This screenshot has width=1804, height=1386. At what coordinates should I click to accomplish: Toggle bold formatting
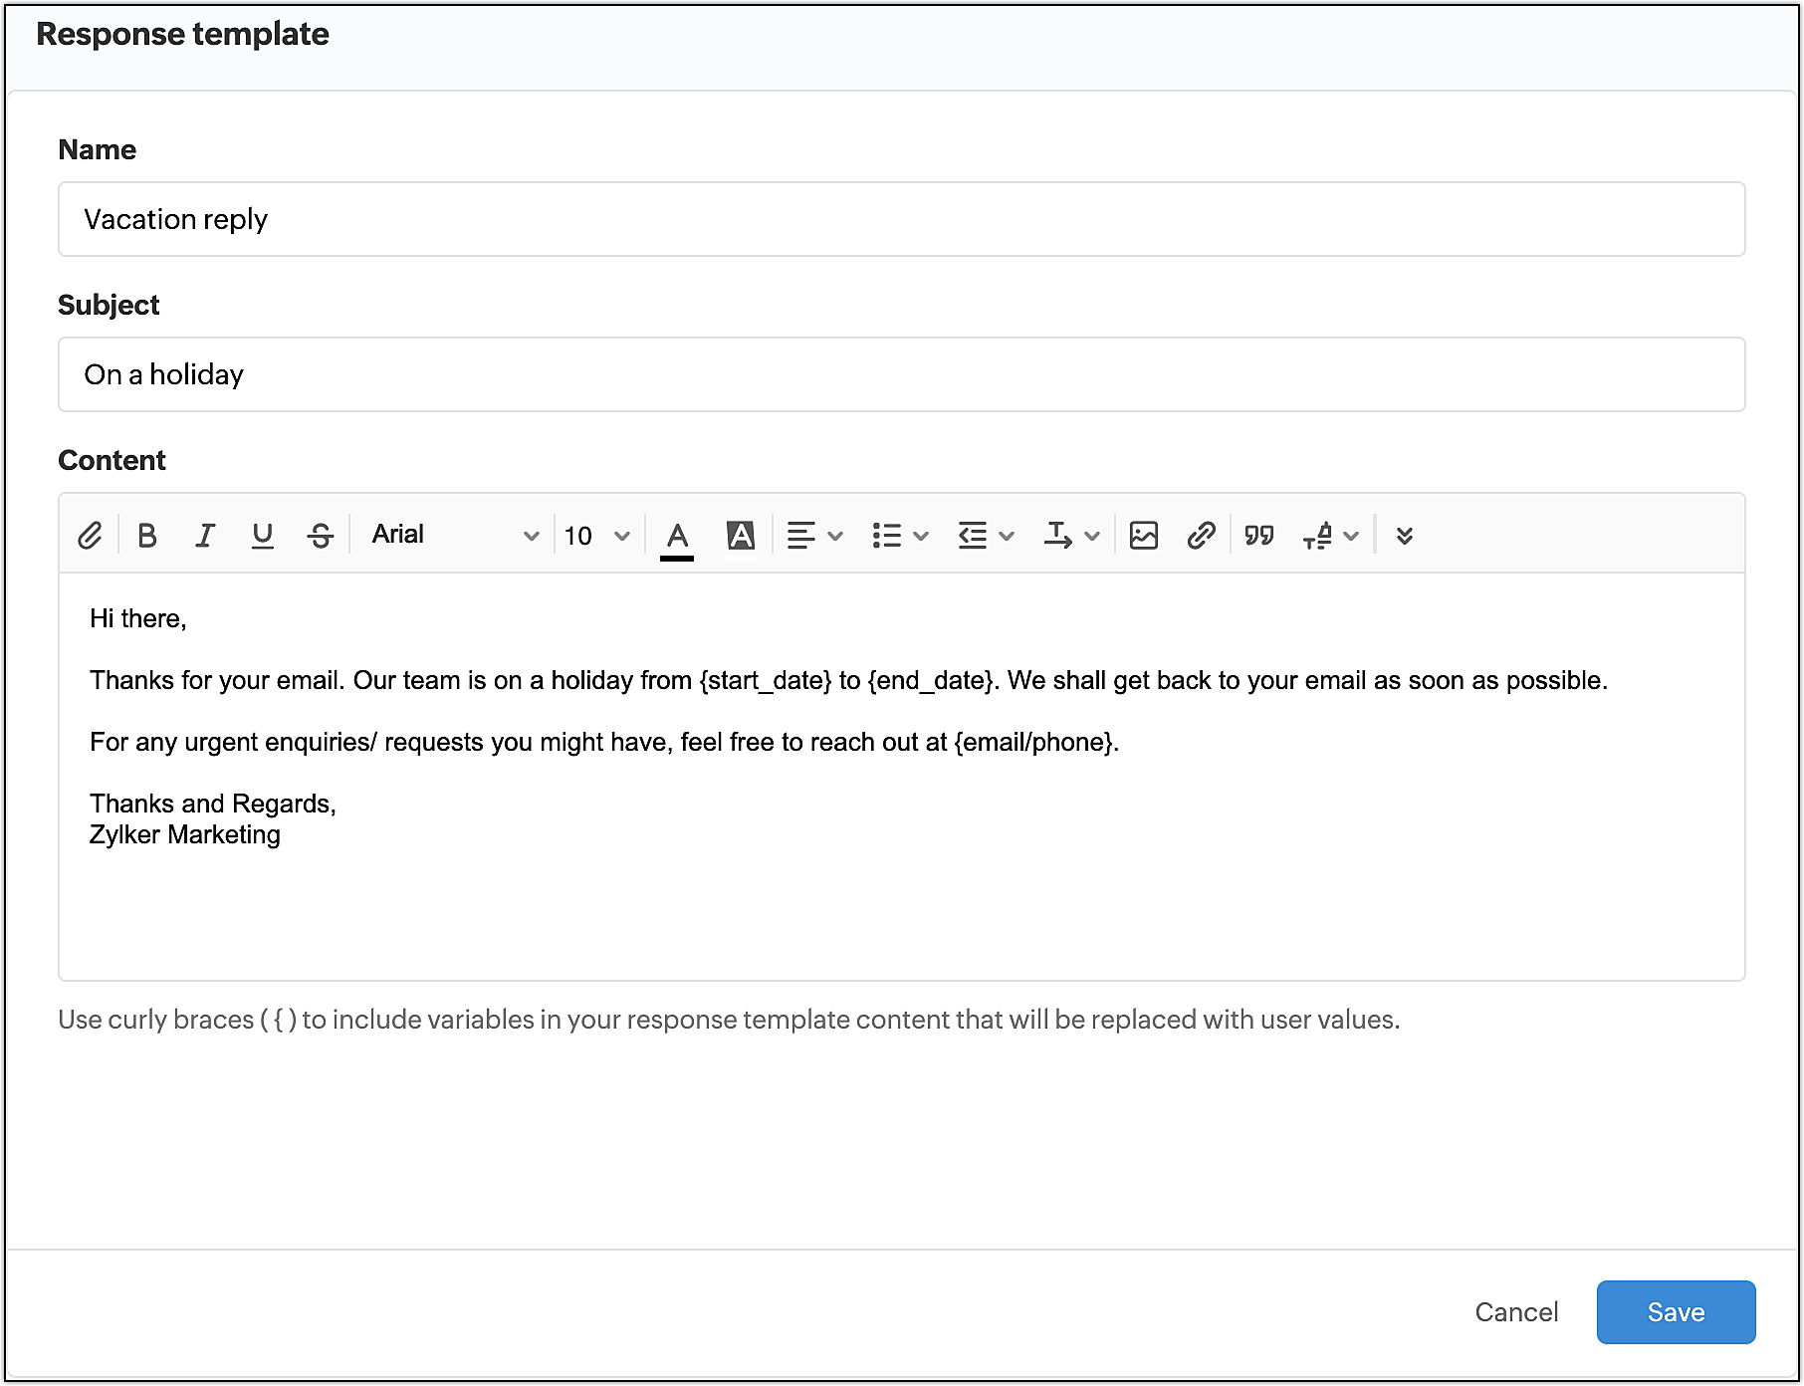click(147, 536)
